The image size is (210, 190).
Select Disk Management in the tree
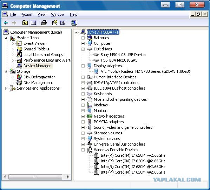coord(38,83)
